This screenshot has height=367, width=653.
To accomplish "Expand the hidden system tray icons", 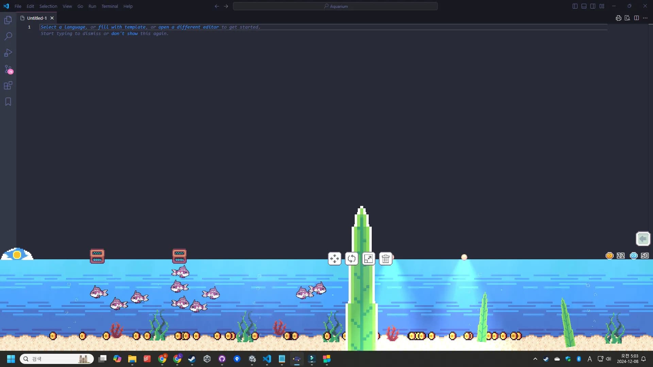I will (x=535, y=359).
